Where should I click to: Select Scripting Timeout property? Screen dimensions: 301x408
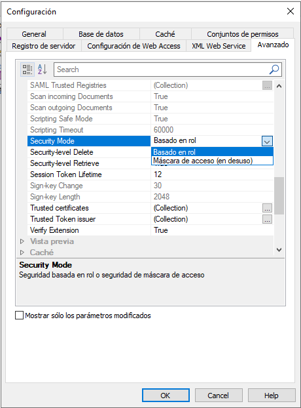tap(89, 130)
